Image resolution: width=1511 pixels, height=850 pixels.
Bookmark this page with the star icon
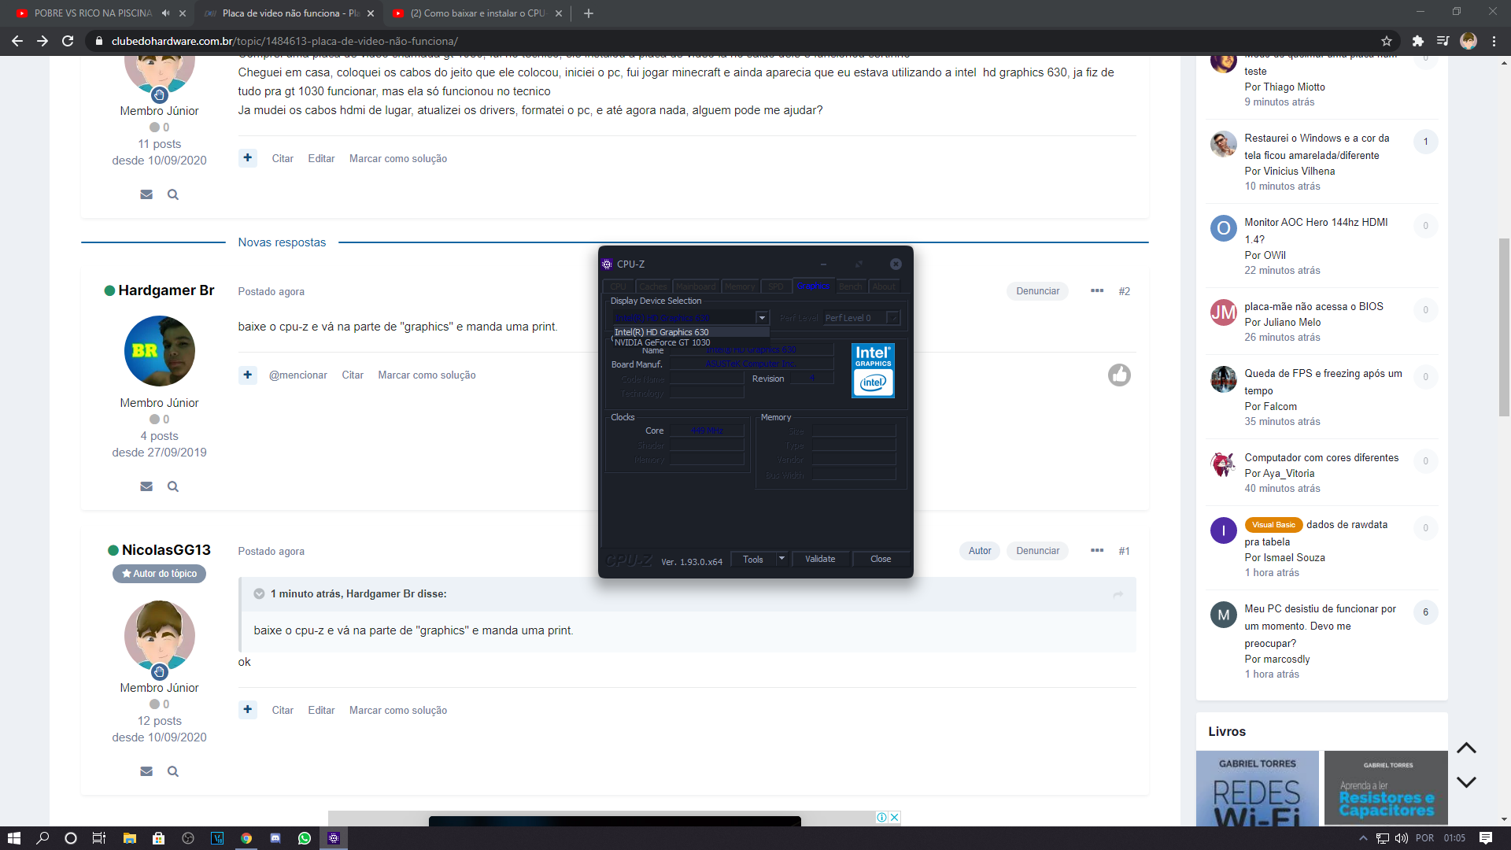pos(1387,41)
